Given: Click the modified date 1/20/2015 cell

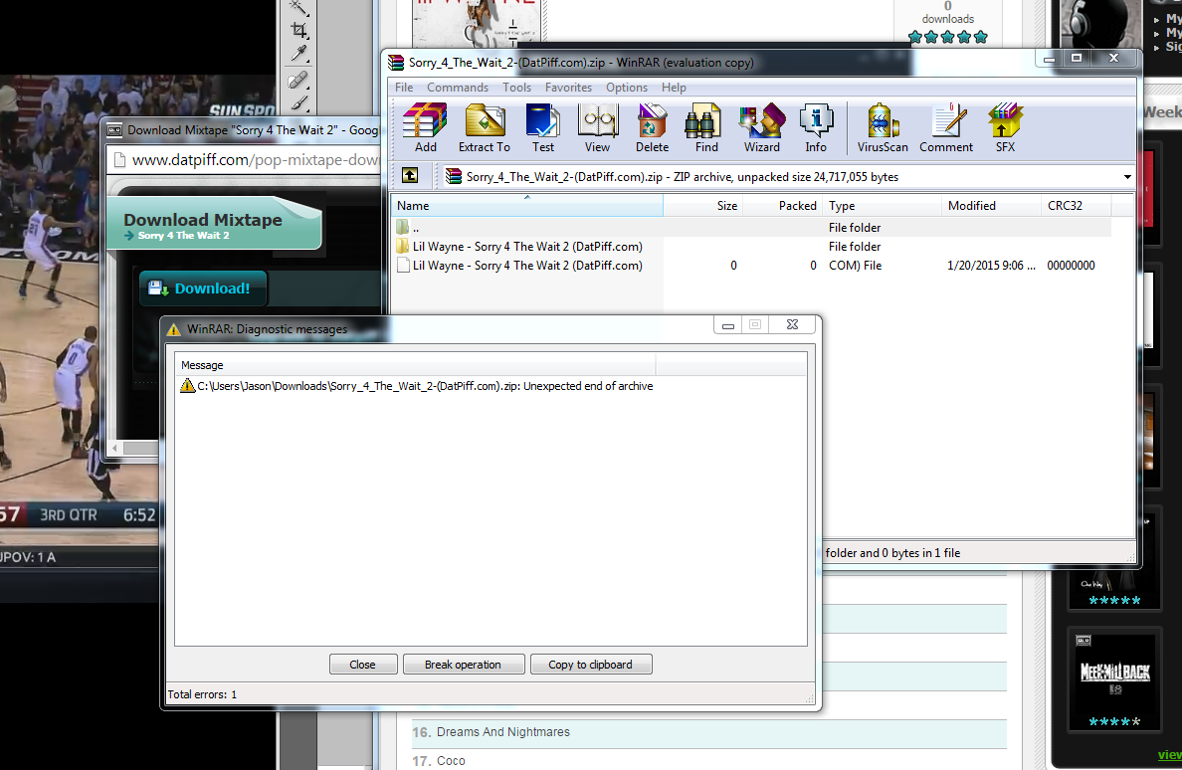Looking at the screenshot, I should [991, 266].
